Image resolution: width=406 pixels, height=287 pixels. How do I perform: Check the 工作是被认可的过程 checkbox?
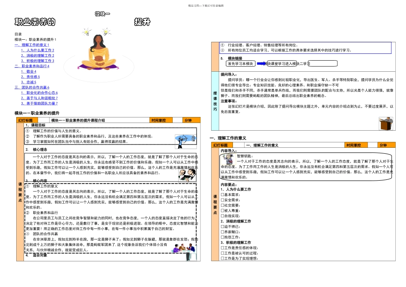click(222, 253)
